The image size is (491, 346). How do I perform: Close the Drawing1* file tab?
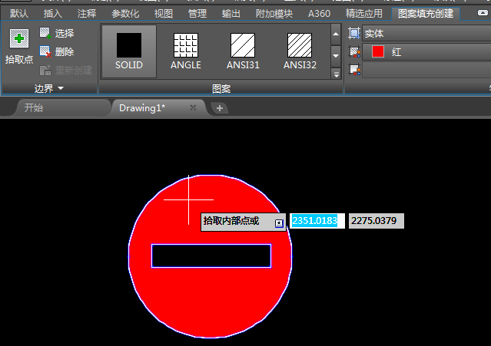[193, 108]
